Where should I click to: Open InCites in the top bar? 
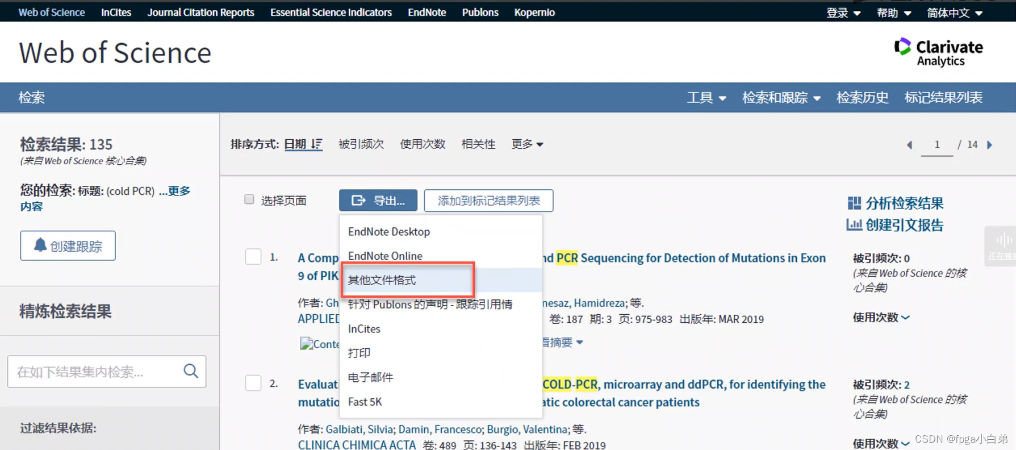[116, 12]
